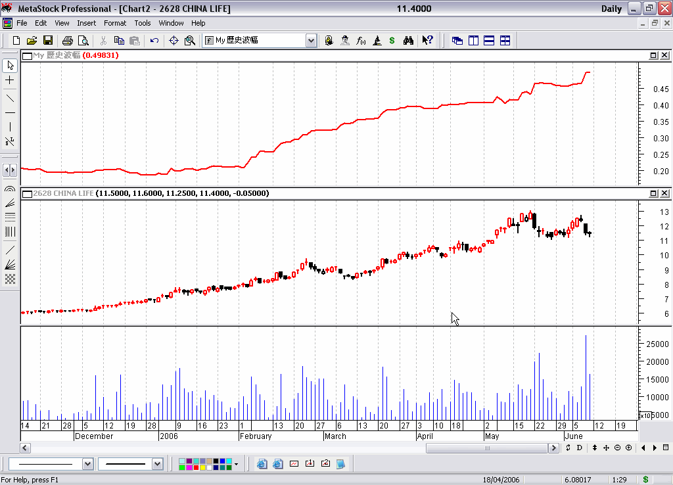673x485 pixels.
Task: Pick the yellow color swatch
Action: (x=202, y=467)
